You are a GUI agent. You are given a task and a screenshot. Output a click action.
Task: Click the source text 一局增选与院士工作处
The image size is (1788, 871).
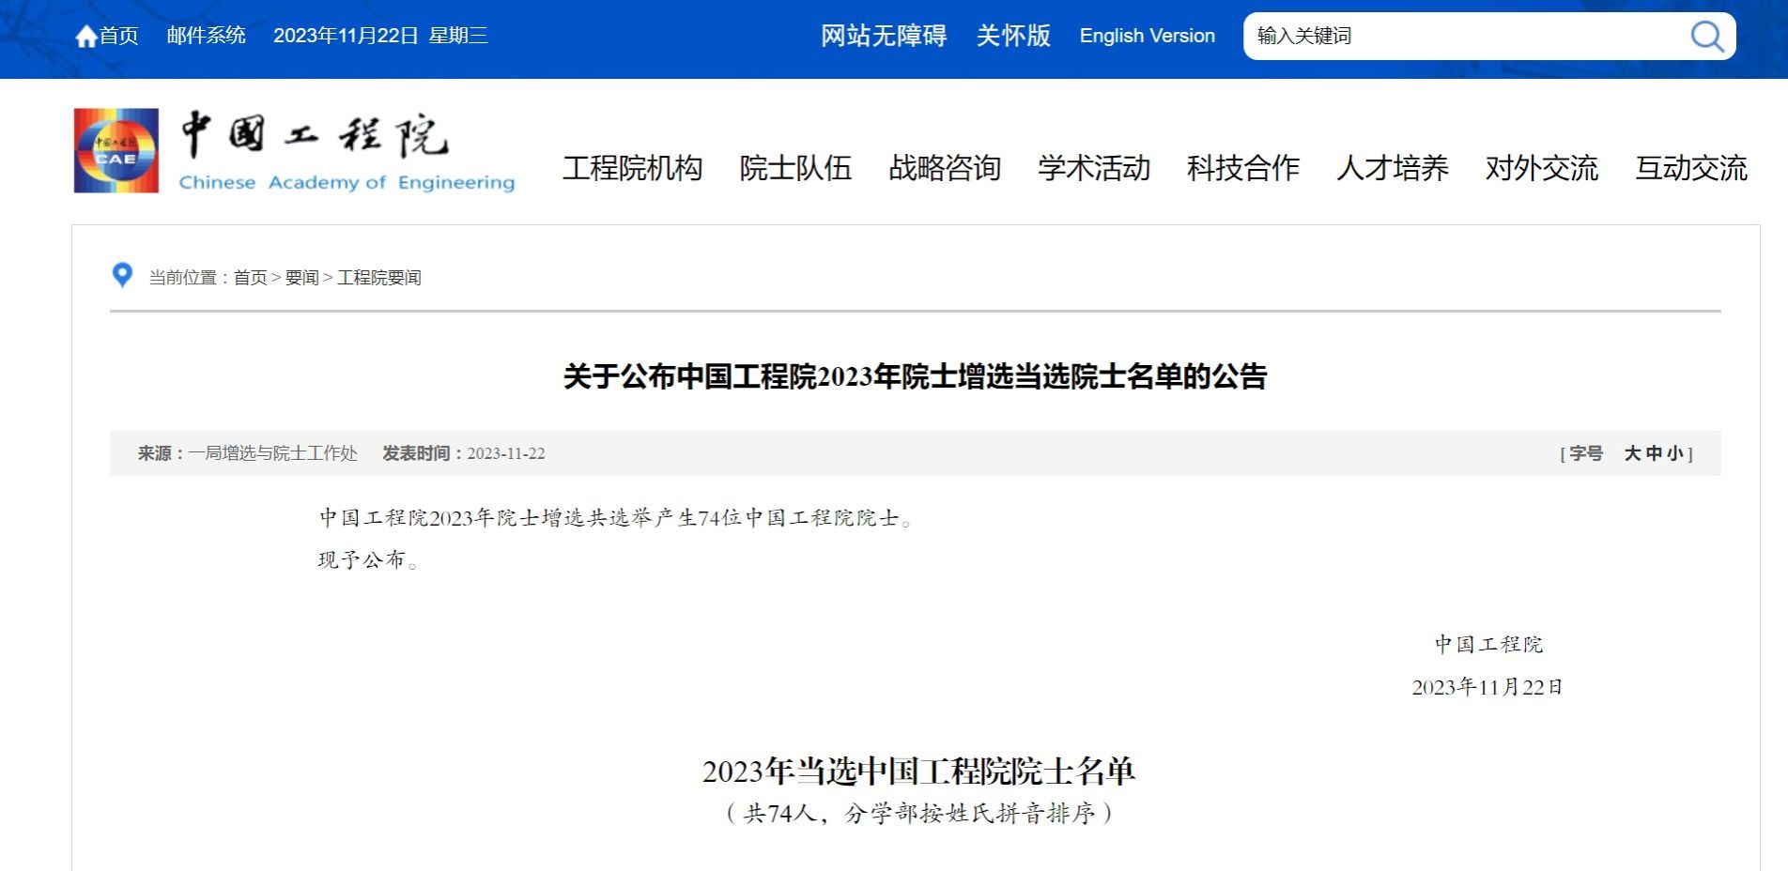pyautogui.click(x=273, y=453)
